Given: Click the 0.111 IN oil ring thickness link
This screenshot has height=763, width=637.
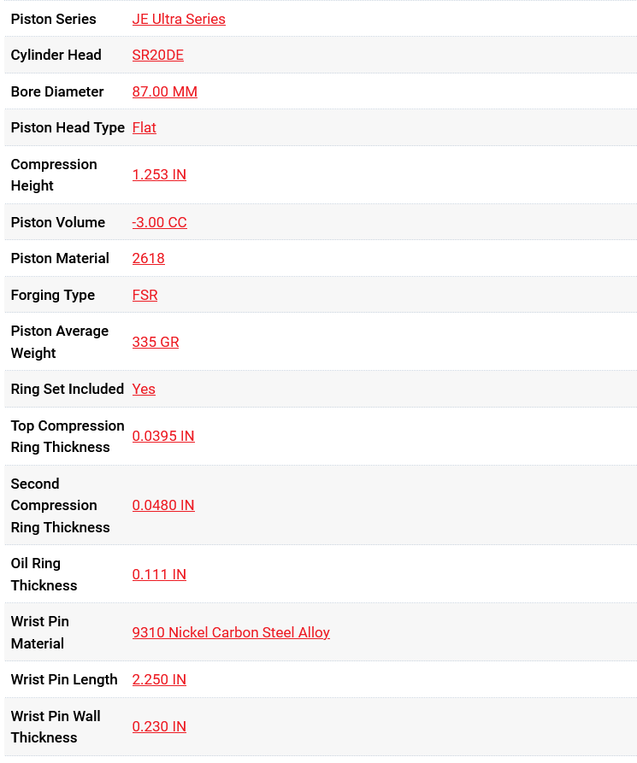Looking at the screenshot, I should (x=159, y=574).
